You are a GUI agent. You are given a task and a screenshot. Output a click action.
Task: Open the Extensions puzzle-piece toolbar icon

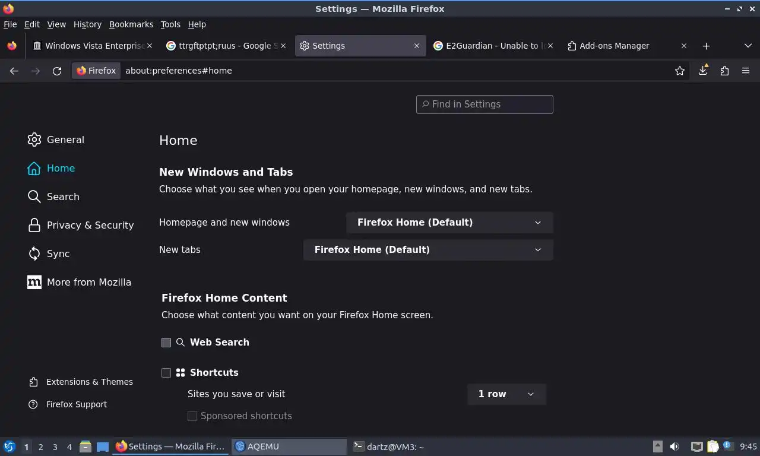pos(724,71)
